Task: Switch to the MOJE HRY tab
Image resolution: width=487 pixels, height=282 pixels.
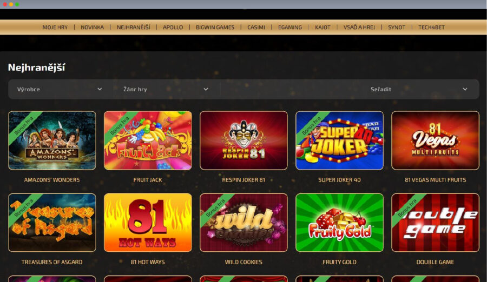Action: pos(55,28)
